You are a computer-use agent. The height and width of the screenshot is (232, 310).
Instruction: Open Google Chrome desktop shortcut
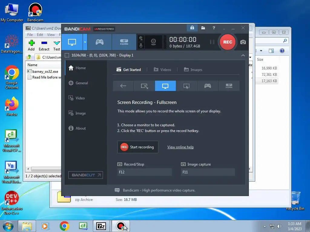tap(12, 77)
